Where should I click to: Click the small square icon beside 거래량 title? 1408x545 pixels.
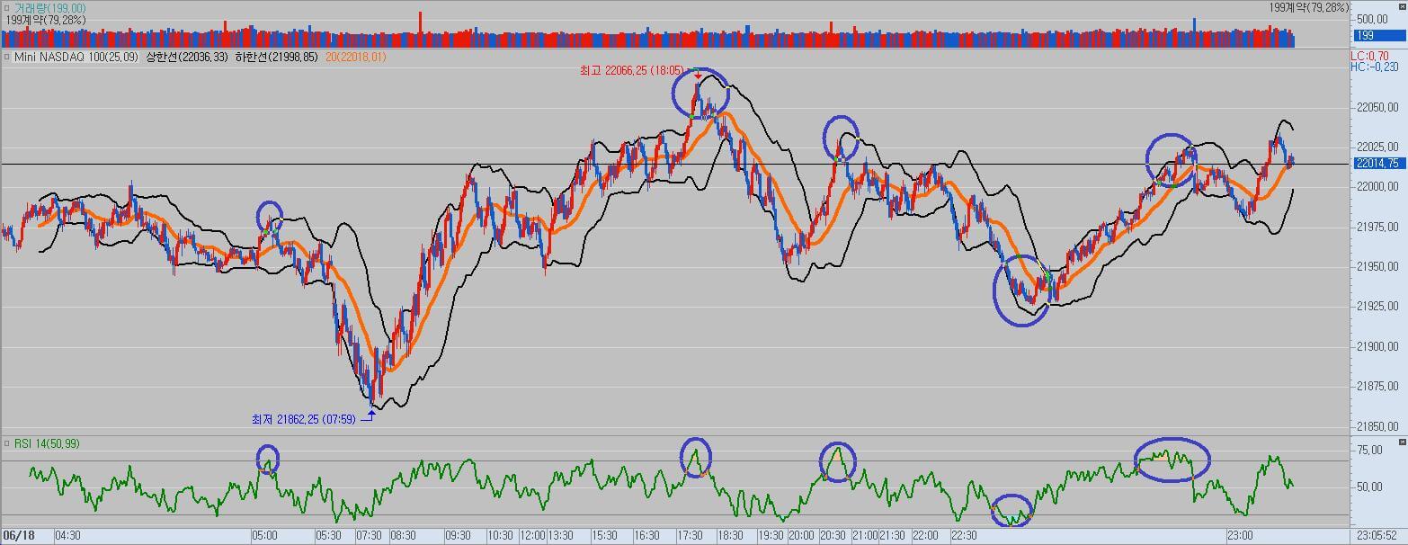7,7
